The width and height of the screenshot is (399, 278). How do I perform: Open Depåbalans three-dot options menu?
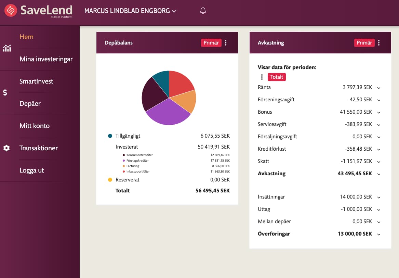[226, 43]
